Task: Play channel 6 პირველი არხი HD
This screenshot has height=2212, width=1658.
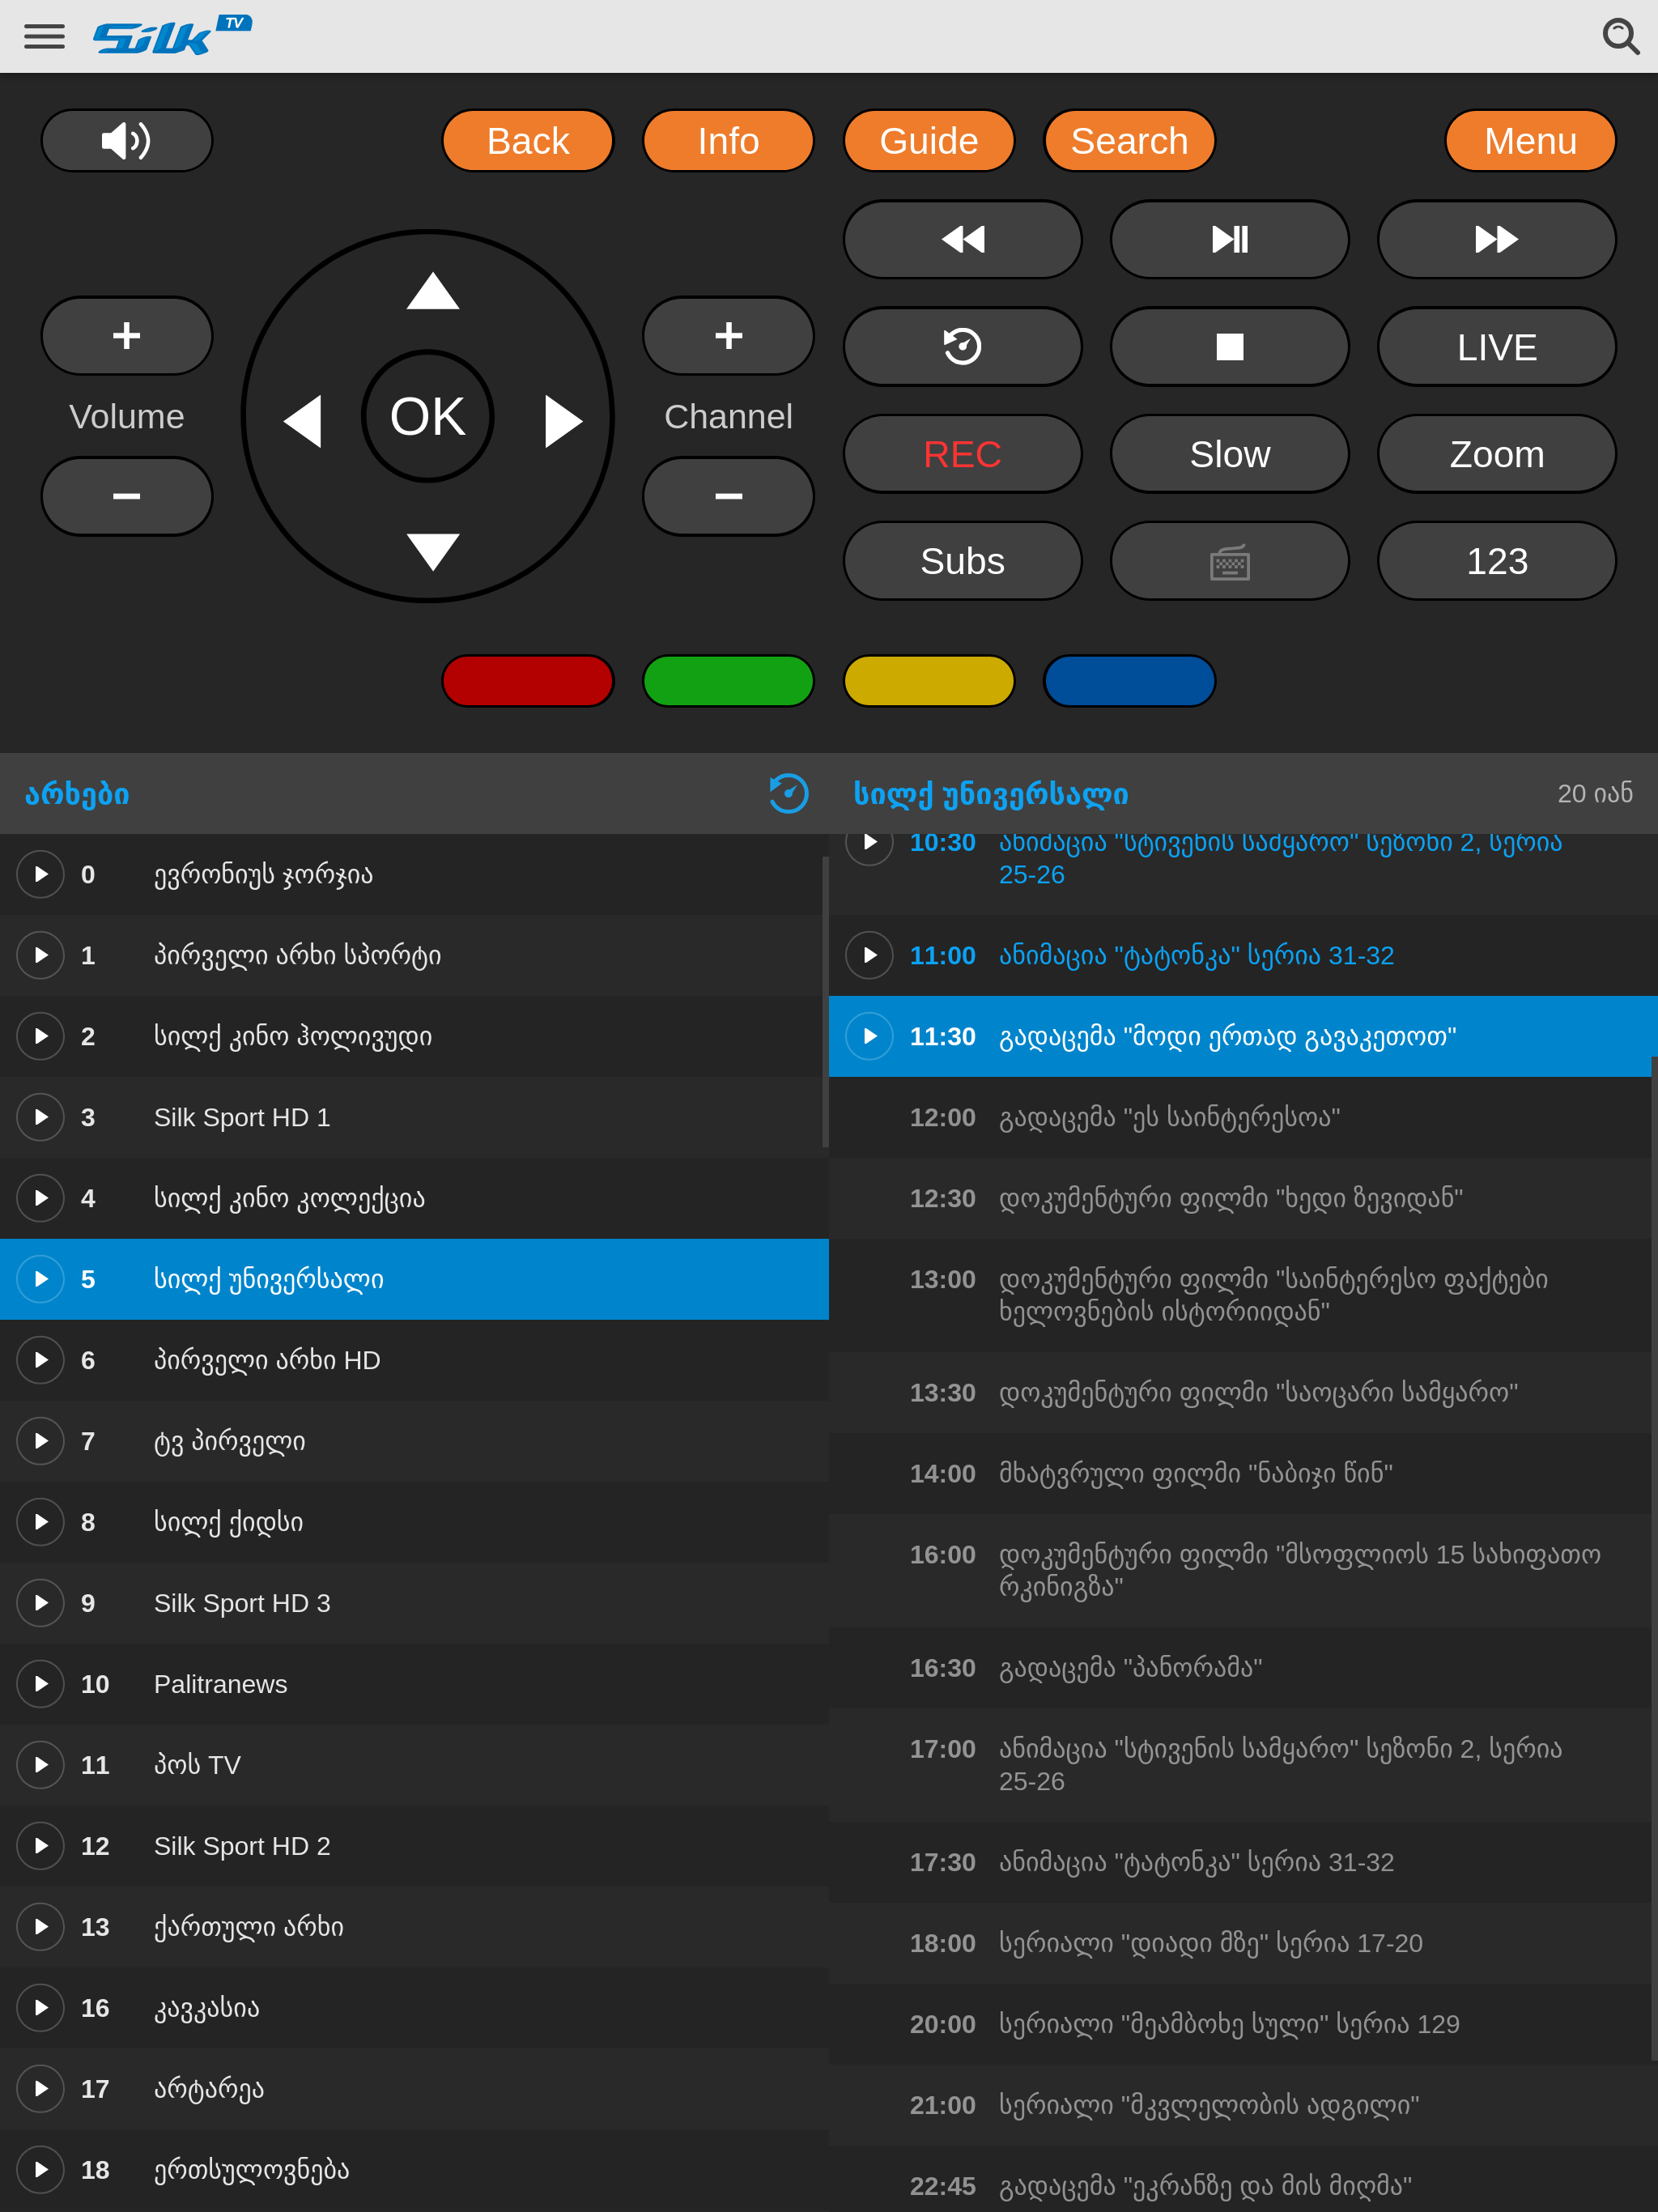Action: point(41,1360)
